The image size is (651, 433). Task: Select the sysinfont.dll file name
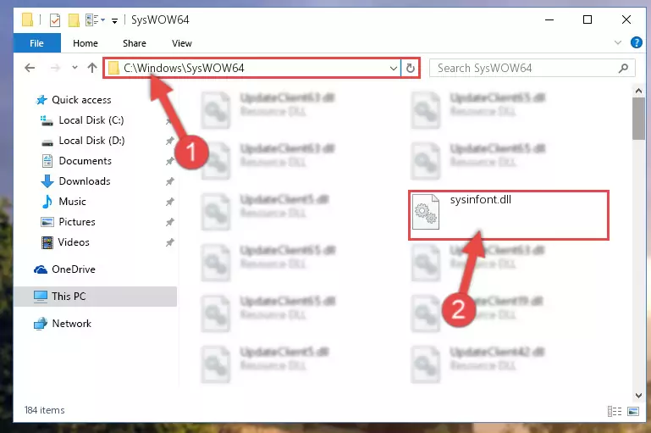(481, 199)
